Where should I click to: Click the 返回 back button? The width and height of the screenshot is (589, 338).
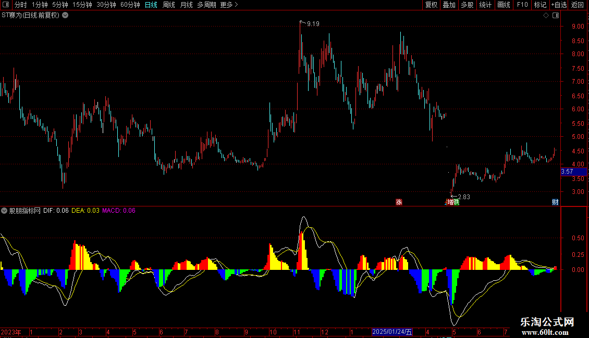pos(578,5)
